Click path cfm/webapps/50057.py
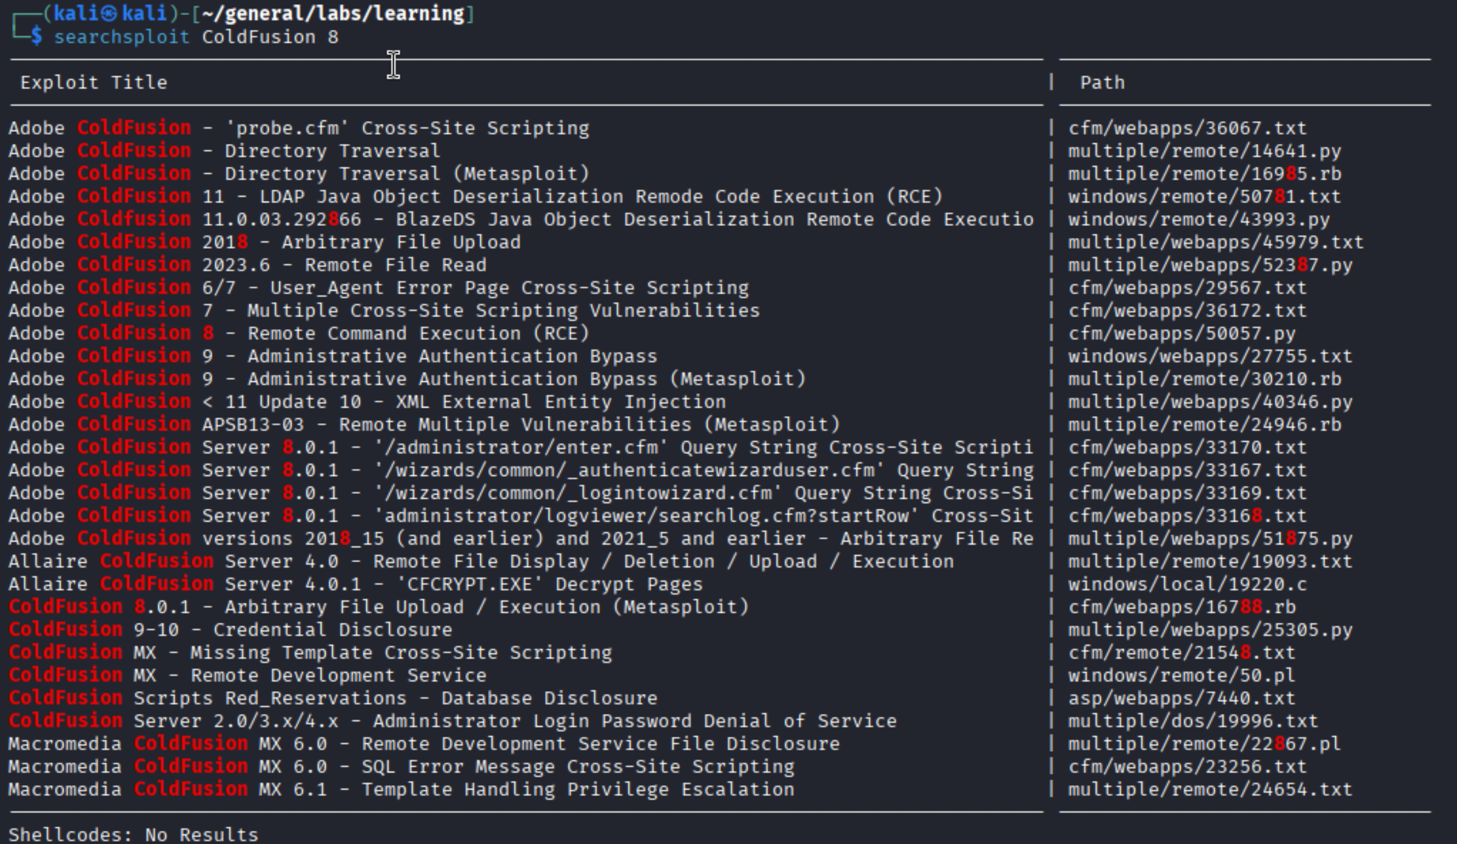Image resolution: width=1457 pixels, height=844 pixels. click(x=1182, y=333)
